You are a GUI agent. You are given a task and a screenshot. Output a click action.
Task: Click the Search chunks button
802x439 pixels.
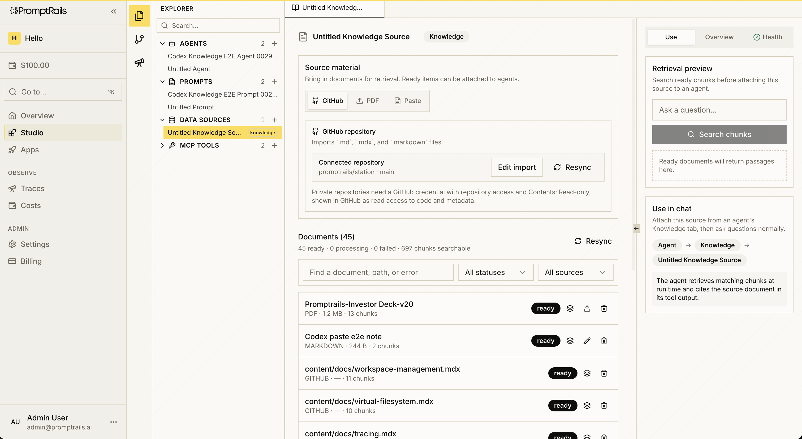click(x=719, y=135)
